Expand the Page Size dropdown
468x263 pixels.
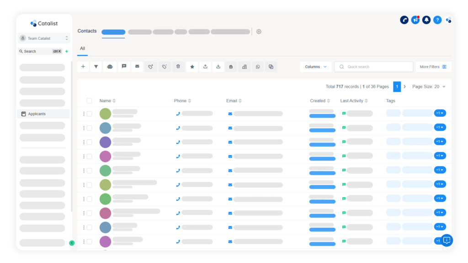(429, 87)
